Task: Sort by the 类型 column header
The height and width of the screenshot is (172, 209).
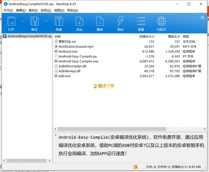Action: click(x=186, y=36)
